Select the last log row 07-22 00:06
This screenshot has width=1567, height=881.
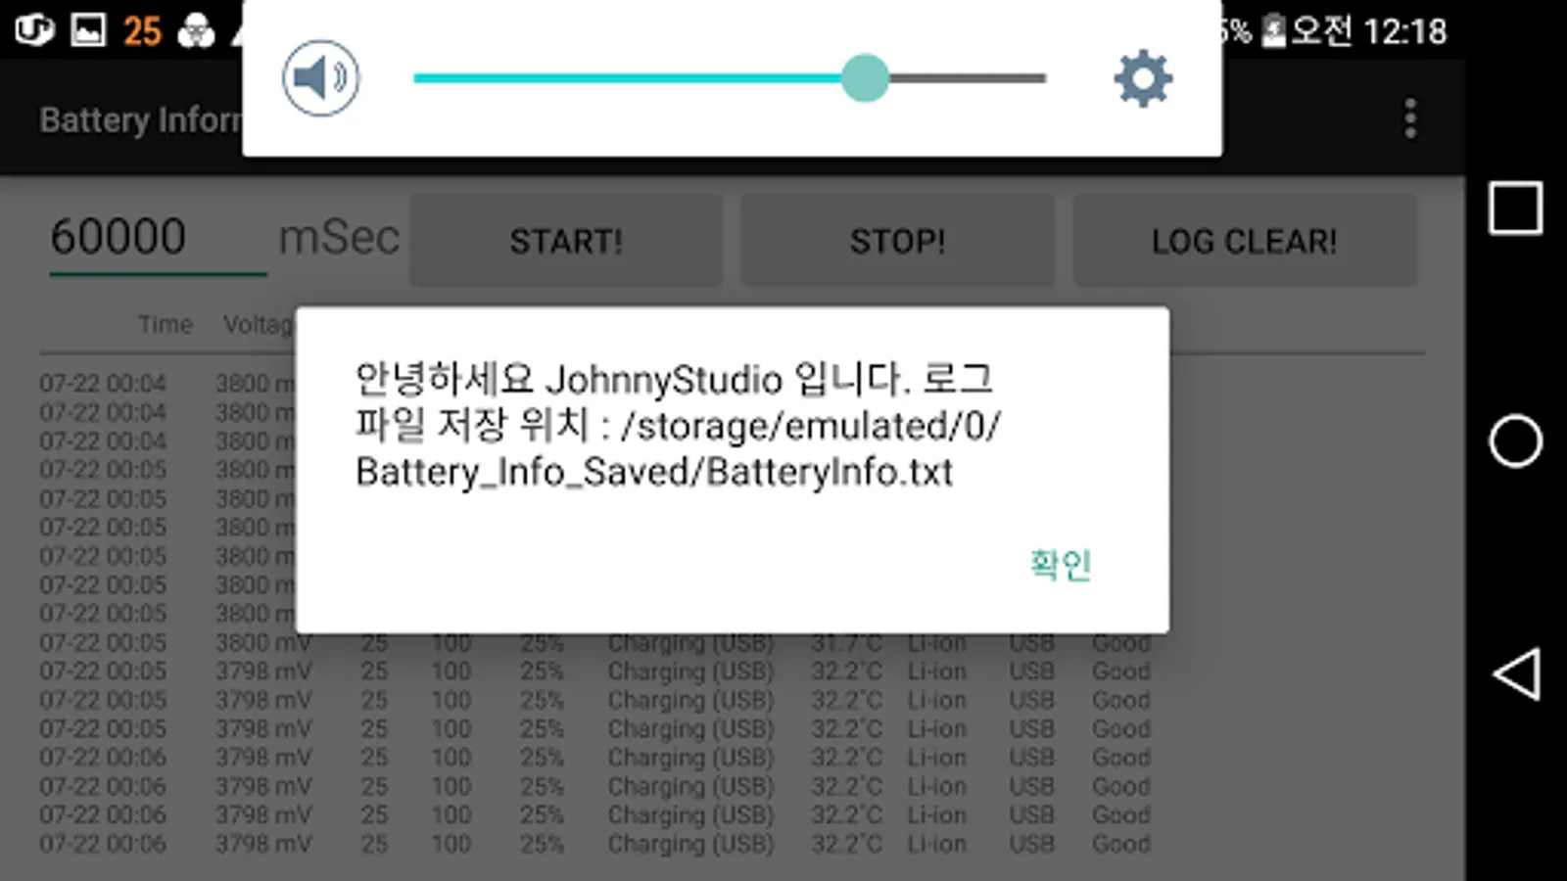(594, 844)
